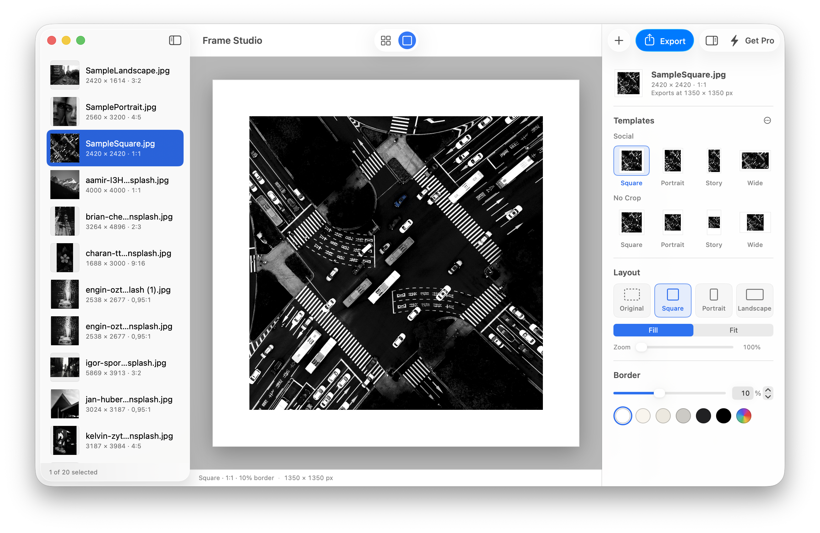
Task: Click the lightning Get Pro button
Action: coord(752,41)
